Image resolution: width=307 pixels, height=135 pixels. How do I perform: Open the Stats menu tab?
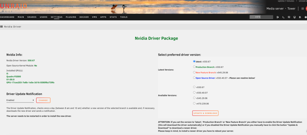113,17
